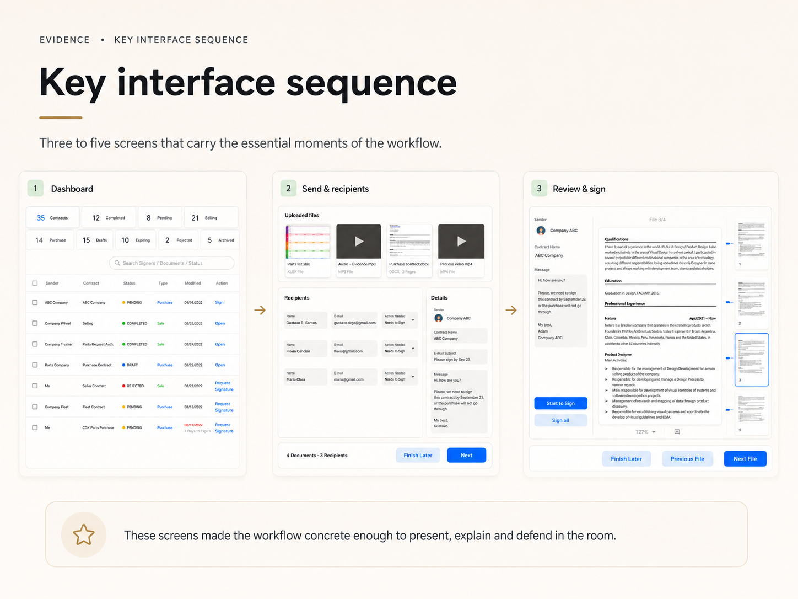Image resolution: width=798 pixels, height=599 pixels.
Task: Click the gustavo.drgo@gmail.com e-mail field
Action: tap(354, 320)
